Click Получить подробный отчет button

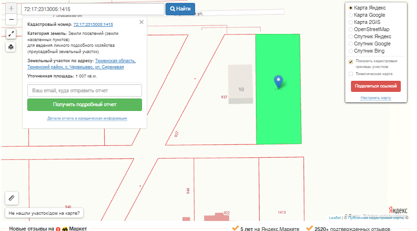click(85, 104)
